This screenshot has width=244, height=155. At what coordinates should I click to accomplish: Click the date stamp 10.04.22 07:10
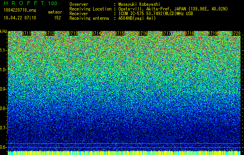[x=20, y=18]
